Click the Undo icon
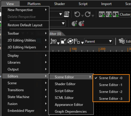131x116 pixels. (77, 14)
